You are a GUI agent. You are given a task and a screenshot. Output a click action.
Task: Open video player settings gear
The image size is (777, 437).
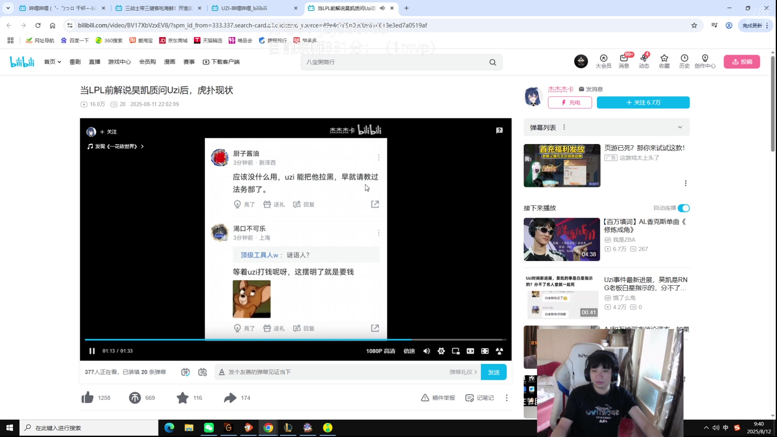[441, 351]
